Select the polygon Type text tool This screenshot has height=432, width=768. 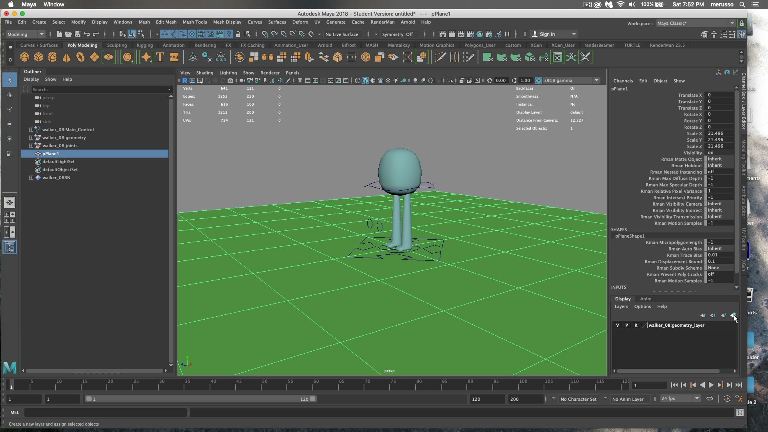[x=160, y=57]
